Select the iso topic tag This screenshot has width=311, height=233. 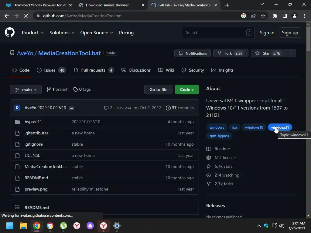pos(234,127)
